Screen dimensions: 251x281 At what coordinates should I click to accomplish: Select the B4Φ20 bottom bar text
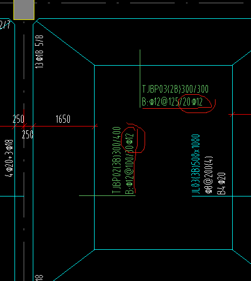(x=221, y=184)
